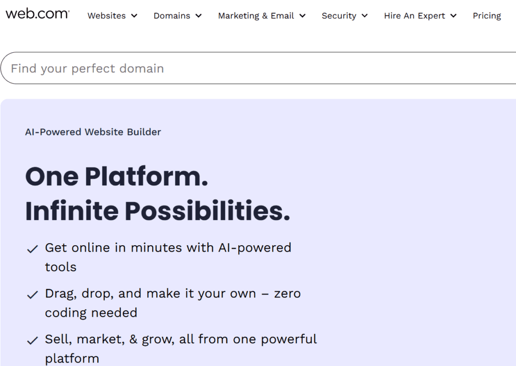Focus the Find your perfect domain field
Screen dimensions: 516x366
(259, 68)
